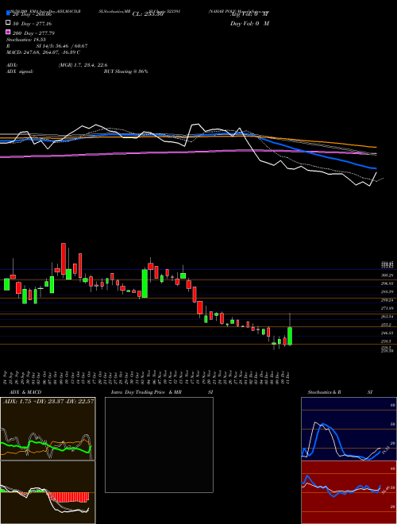The image size is (397, 524).
Task: Click the 271.89 price axis label
Action: click(387, 308)
